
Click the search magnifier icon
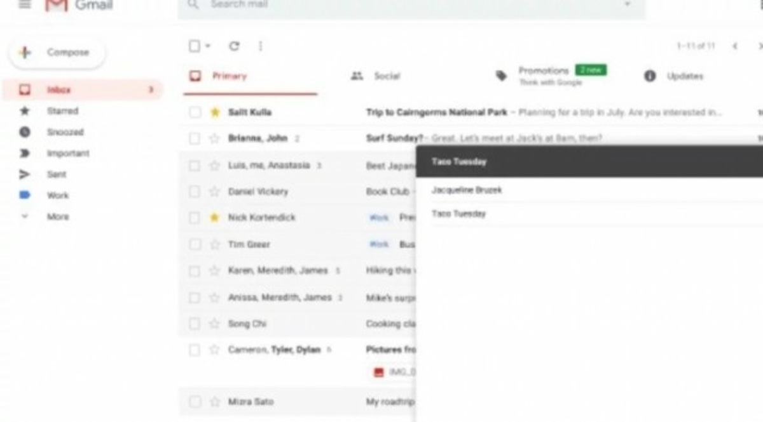[x=193, y=4]
